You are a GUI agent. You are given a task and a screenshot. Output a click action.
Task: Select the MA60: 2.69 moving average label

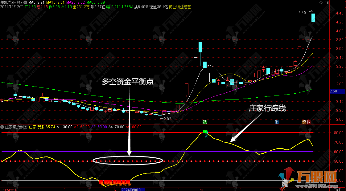click(96, 2)
